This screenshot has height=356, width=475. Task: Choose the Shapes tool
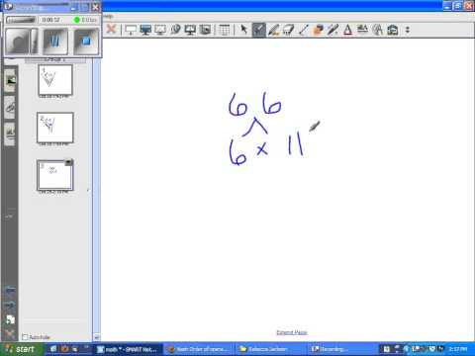coord(318,30)
